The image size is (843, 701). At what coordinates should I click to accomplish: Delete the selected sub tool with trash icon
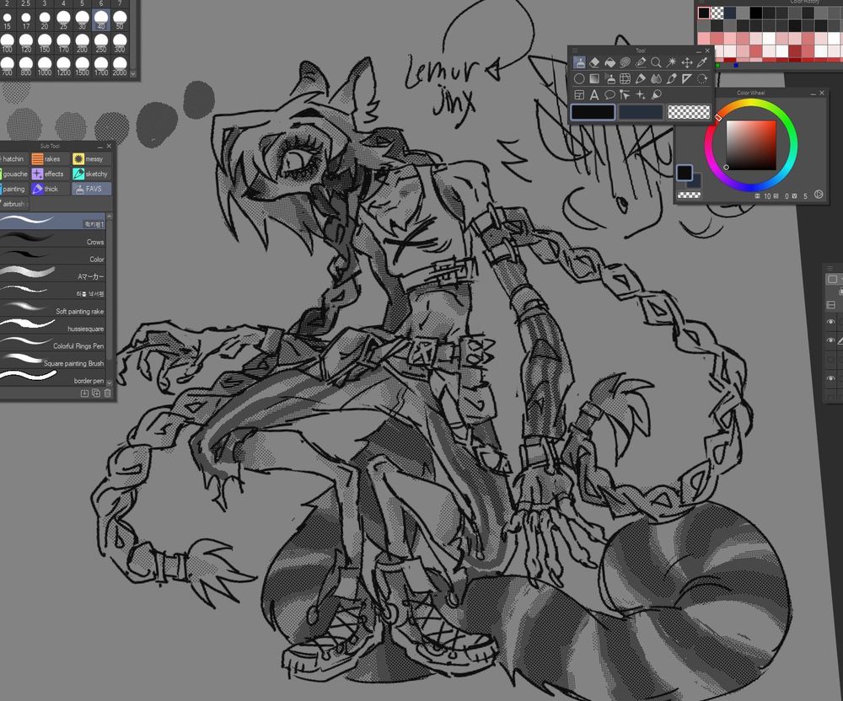pyautogui.click(x=108, y=393)
